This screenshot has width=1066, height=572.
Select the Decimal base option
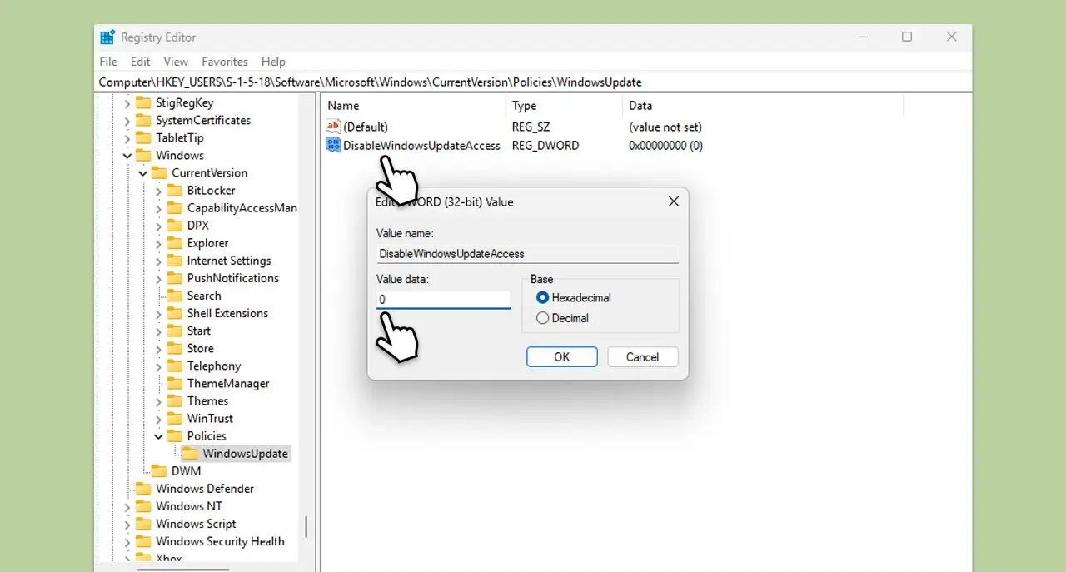[x=543, y=318]
